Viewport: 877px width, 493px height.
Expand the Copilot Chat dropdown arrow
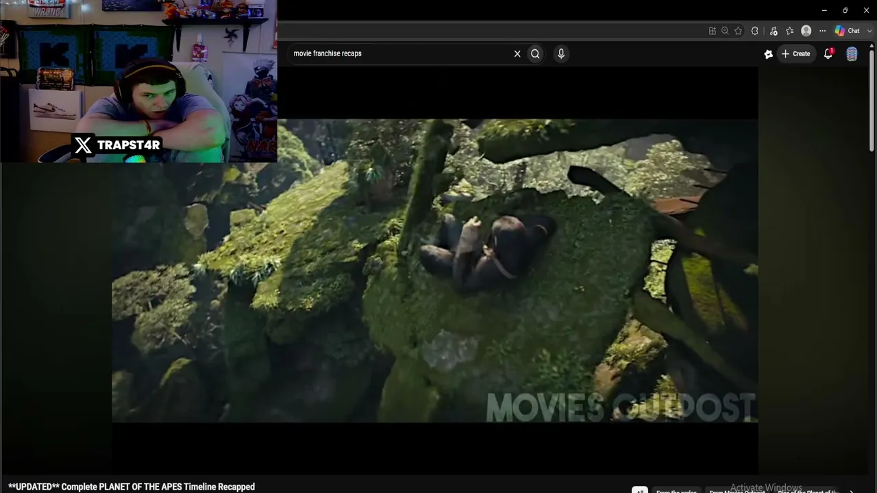[x=869, y=31]
